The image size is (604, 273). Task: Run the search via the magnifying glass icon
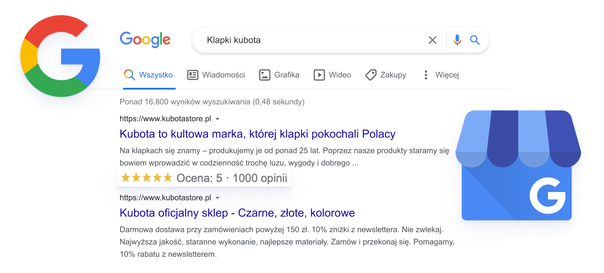(x=475, y=40)
